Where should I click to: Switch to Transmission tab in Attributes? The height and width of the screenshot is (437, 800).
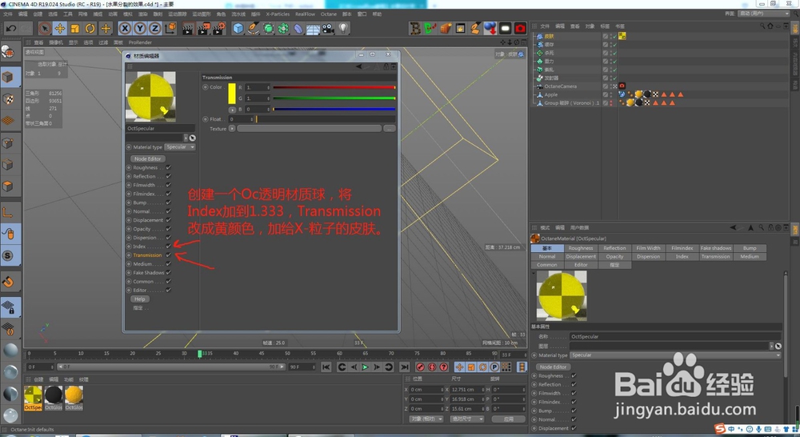tap(715, 257)
